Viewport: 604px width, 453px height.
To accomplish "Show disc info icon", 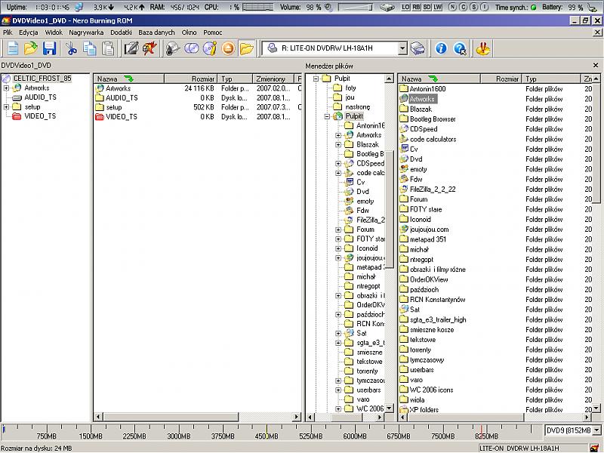I will (x=210, y=48).
